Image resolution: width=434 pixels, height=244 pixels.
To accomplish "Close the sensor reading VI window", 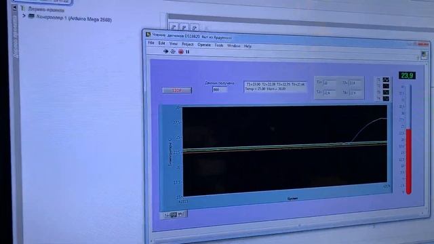I will point(424,44).
